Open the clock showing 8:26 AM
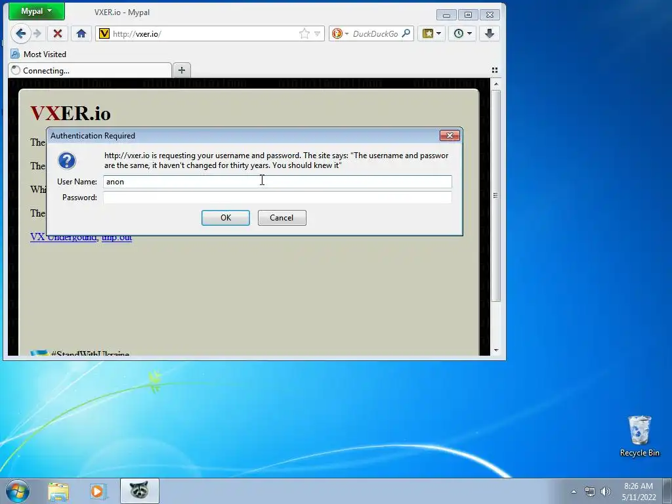Image resolution: width=672 pixels, height=504 pixels. (639, 492)
